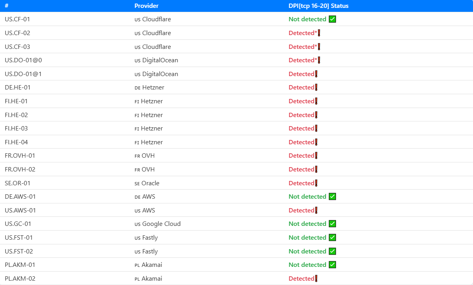Click the 'Detected*' status for US.CF-03
Viewport: 473px width, 285px height.
point(303,47)
